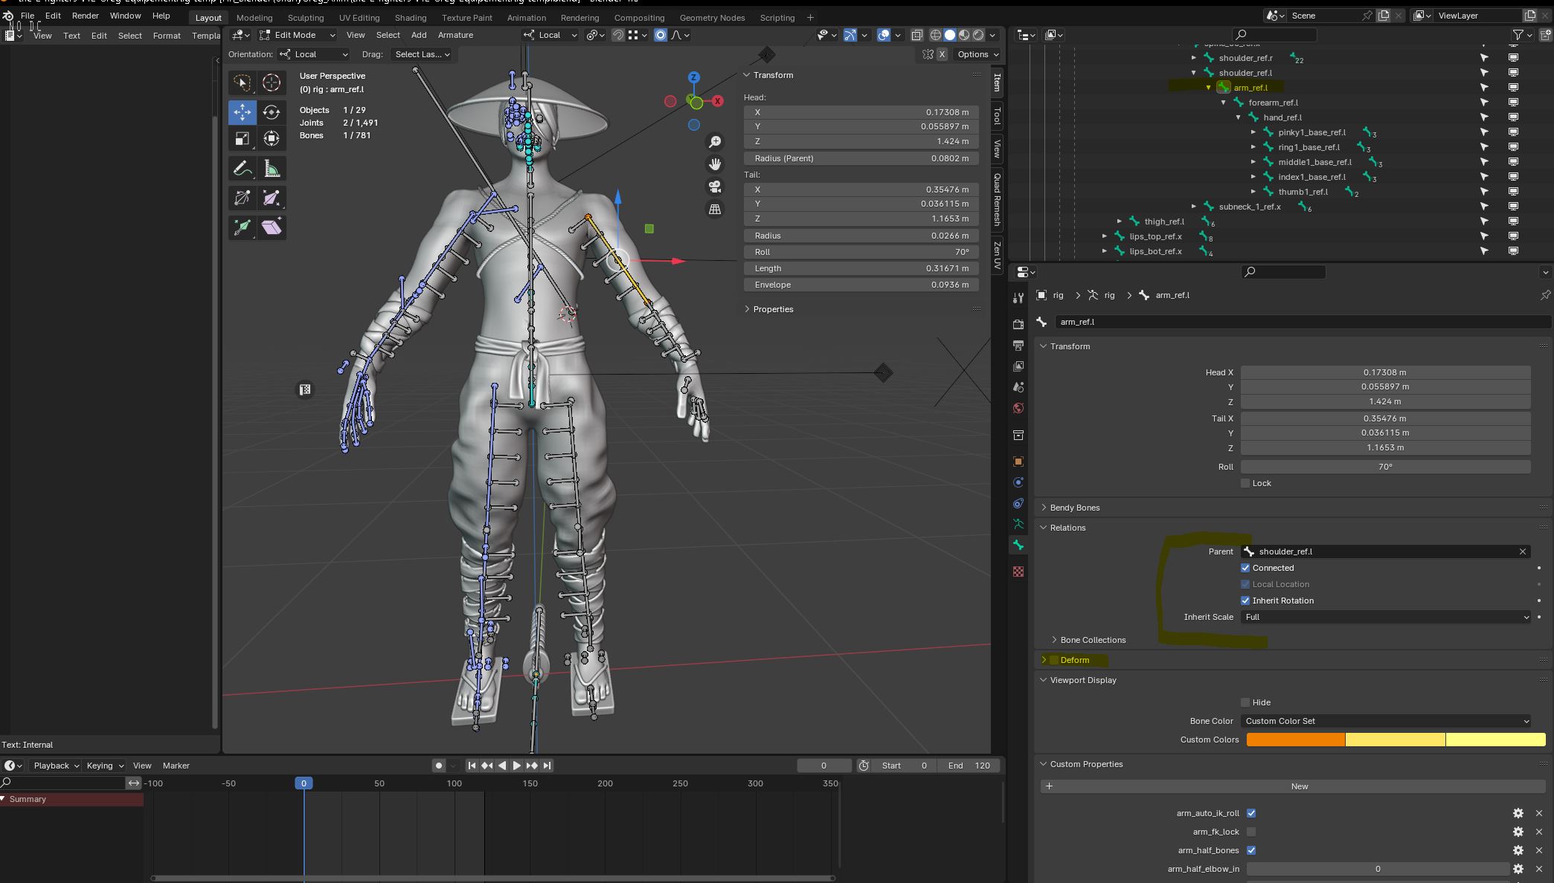Screen dimensions: 1554x883
Task: Open the Inherit Scale dropdown
Action: click(1385, 617)
